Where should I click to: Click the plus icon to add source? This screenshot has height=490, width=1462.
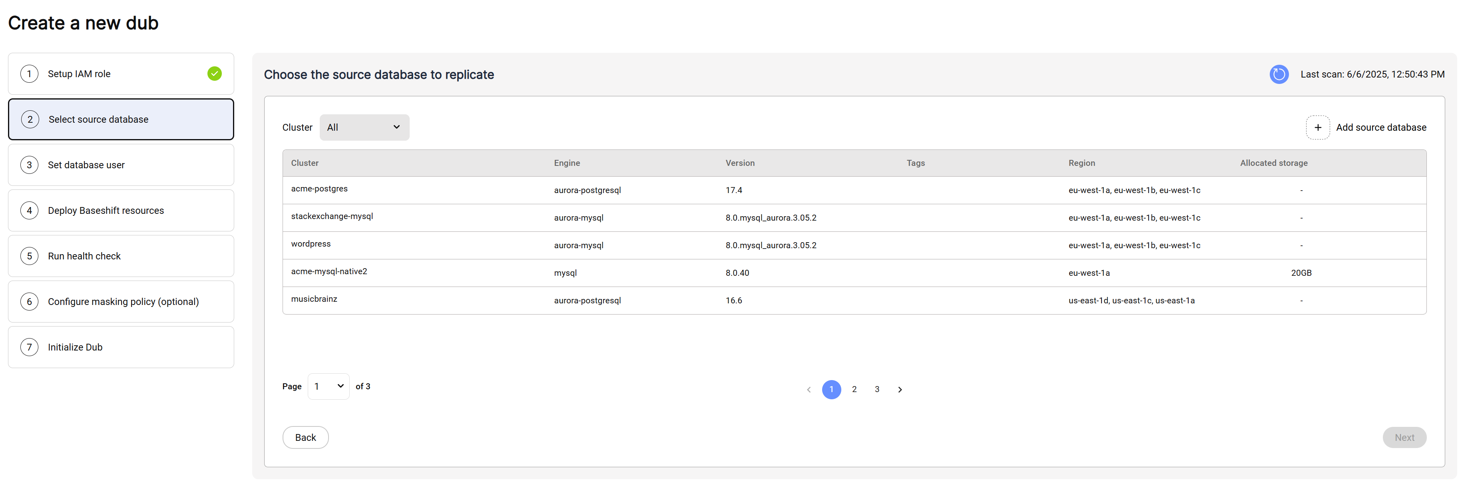[x=1317, y=128]
